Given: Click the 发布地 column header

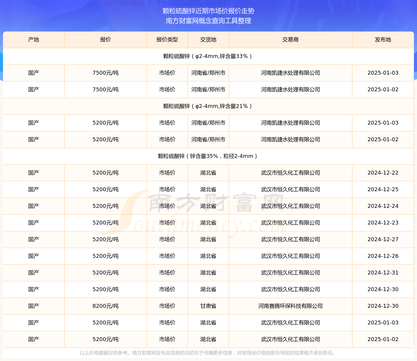Looking at the screenshot, I should (383, 40).
